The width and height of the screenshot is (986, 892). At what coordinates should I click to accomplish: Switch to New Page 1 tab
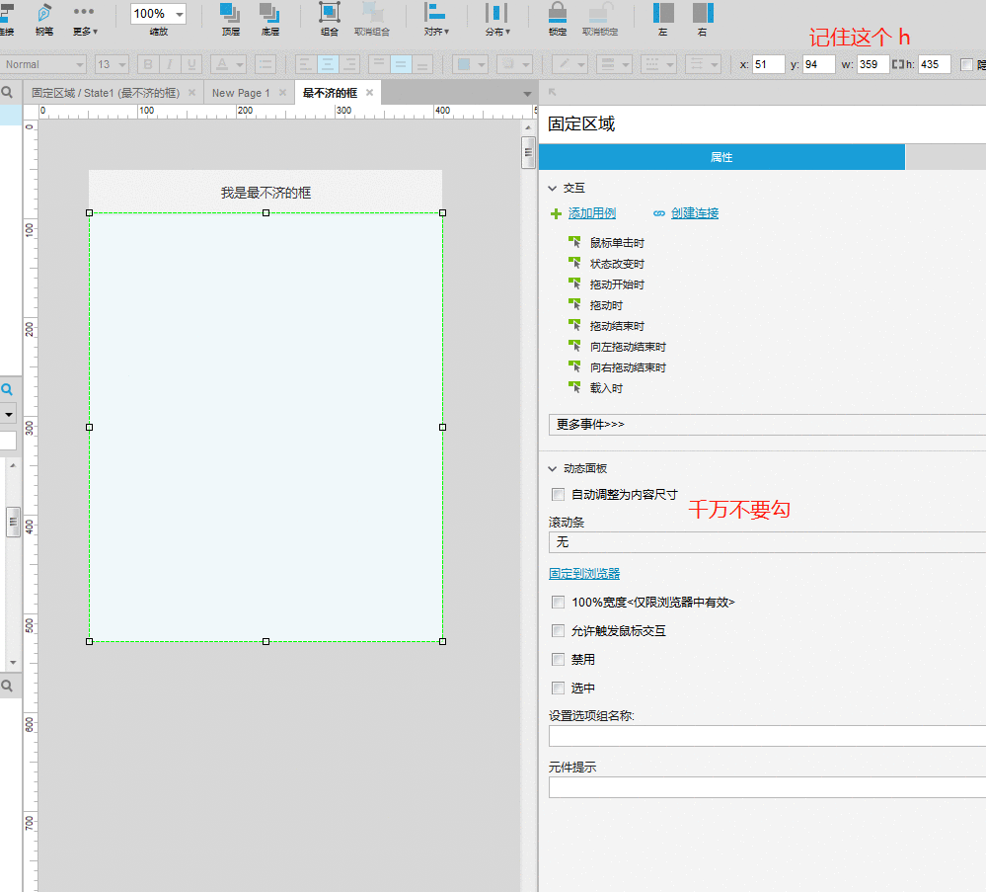241,93
